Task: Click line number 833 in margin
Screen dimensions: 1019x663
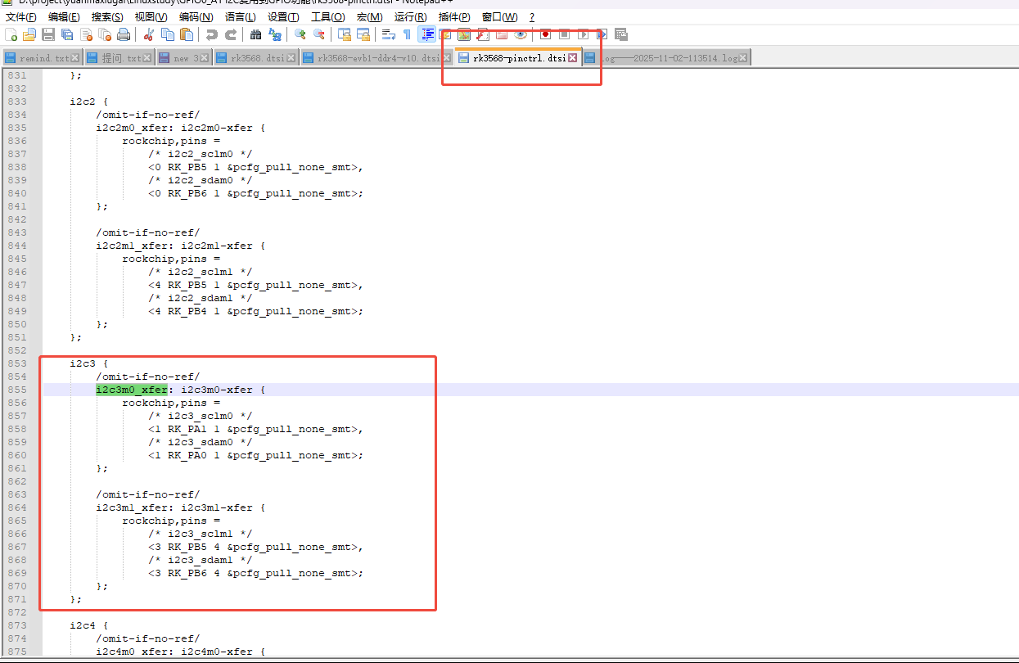Action: pos(17,101)
